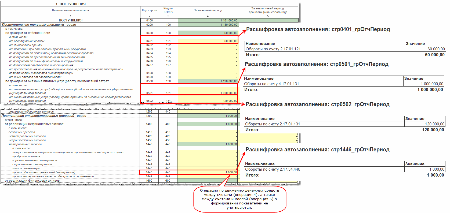Click the heading "Расшифровка автозаполнения: стр0401_грОтчПериод"
This screenshot has height=213, width=450.
(x=318, y=29)
